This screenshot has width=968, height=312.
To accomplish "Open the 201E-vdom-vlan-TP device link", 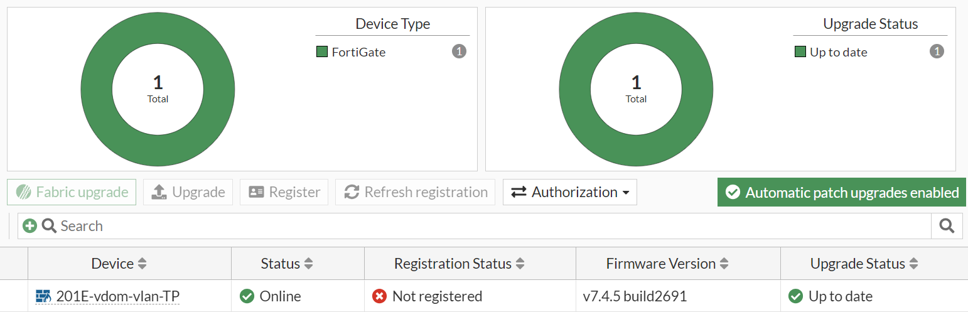I will tap(117, 296).
